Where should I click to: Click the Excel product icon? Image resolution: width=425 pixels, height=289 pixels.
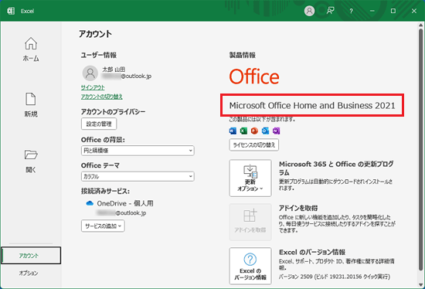pyautogui.click(x=243, y=131)
